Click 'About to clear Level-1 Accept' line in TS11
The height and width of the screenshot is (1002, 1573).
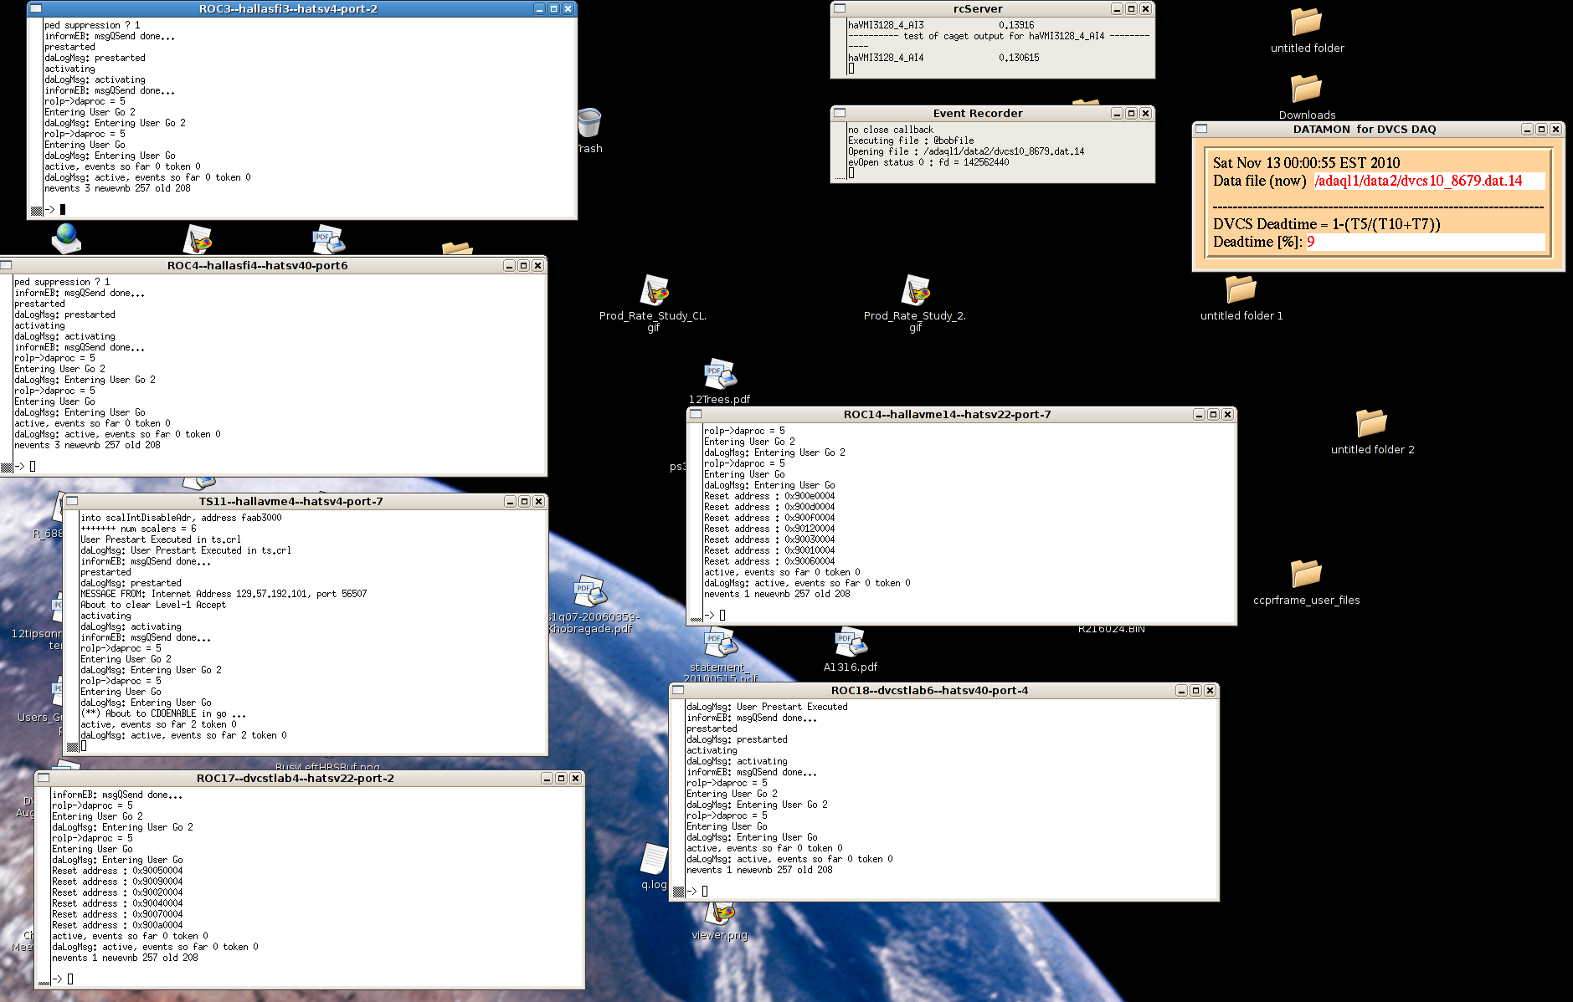(x=153, y=605)
